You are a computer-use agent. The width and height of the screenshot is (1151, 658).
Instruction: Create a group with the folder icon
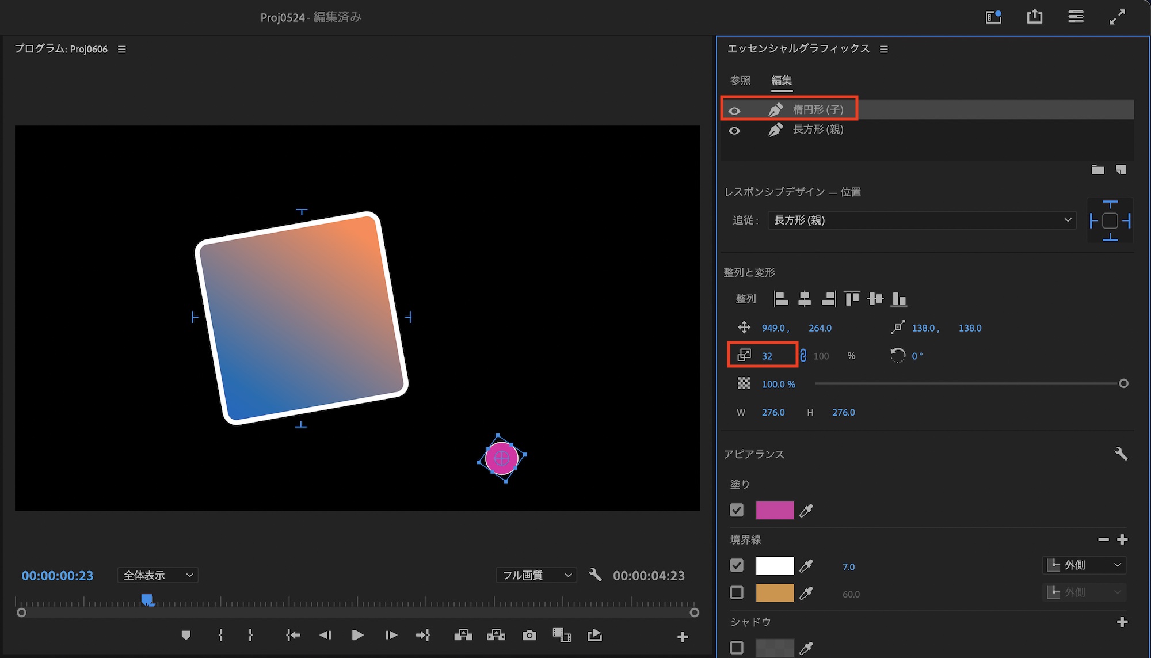pos(1097,170)
